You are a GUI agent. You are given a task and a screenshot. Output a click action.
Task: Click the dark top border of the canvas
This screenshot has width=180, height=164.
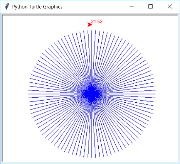pos(90,15)
